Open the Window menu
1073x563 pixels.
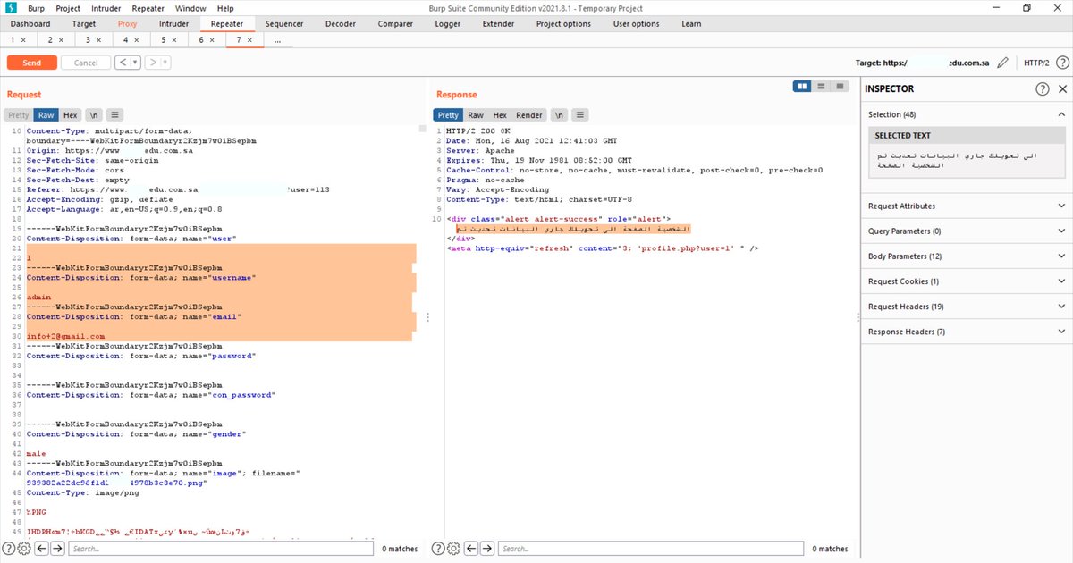pyautogui.click(x=190, y=8)
